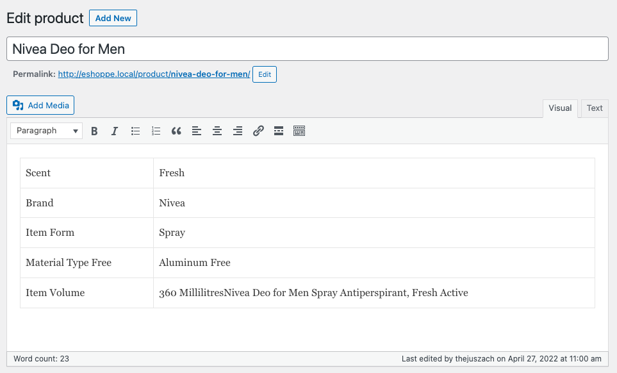Switch to the Visual editor tab
This screenshot has width=617, height=373.
coord(560,108)
